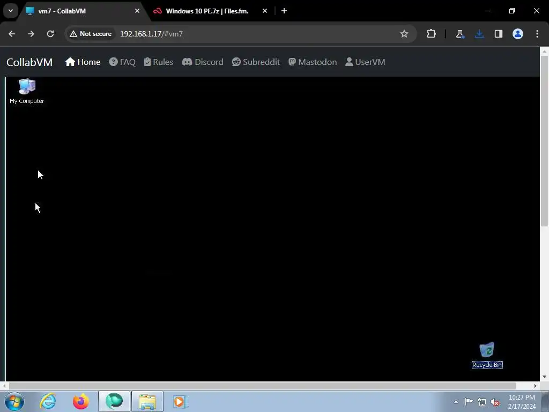Image resolution: width=549 pixels, height=412 pixels.
Task: Open Action Center flag icon in tray
Action: tap(469, 402)
